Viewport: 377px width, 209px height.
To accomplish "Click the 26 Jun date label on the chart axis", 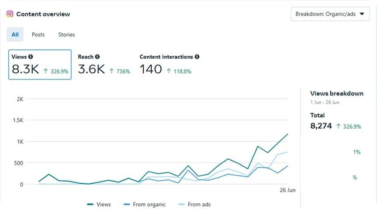I will click(x=287, y=190).
